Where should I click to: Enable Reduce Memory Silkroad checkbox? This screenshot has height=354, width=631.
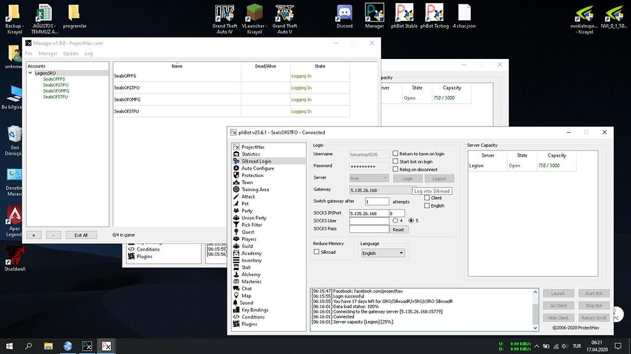click(316, 251)
